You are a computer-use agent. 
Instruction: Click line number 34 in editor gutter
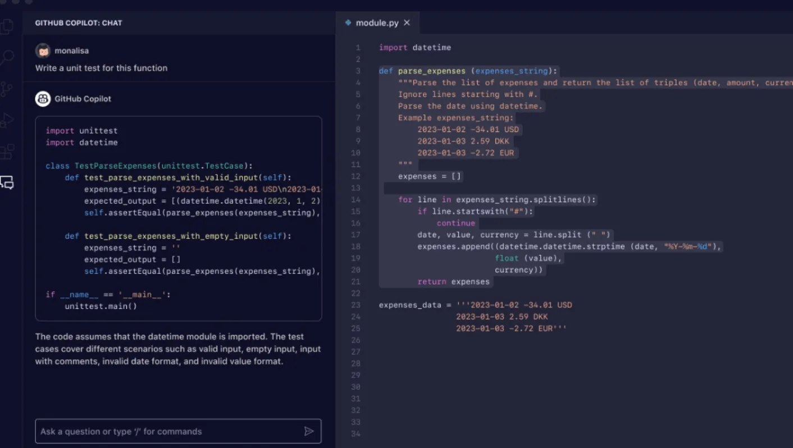[356, 434]
